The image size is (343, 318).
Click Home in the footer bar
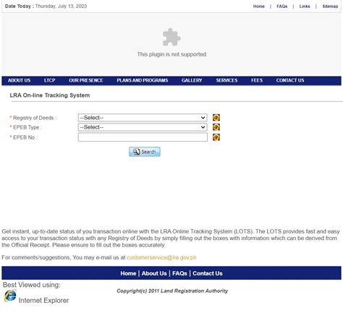(128, 273)
